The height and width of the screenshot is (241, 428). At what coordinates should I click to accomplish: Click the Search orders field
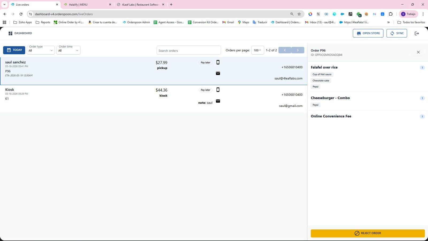point(189,50)
